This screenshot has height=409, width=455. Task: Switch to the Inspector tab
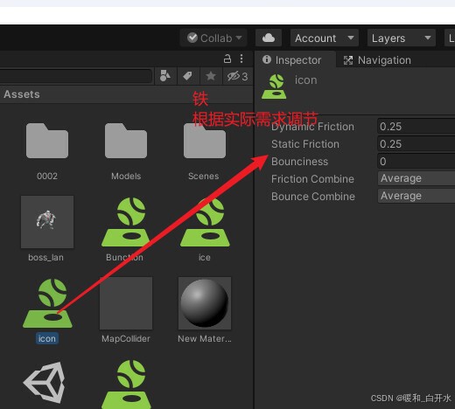point(295,60)
